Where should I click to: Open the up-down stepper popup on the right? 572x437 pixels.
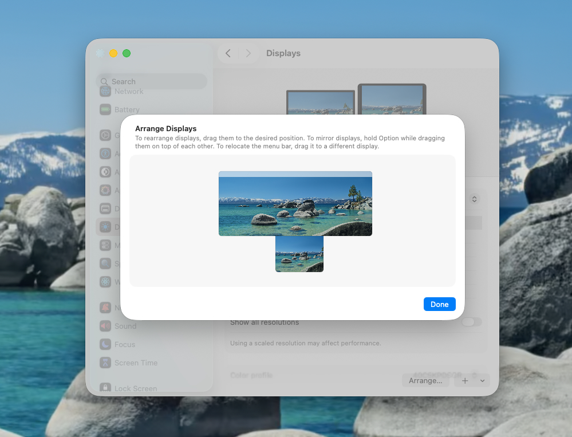click(x=474, y=199)
